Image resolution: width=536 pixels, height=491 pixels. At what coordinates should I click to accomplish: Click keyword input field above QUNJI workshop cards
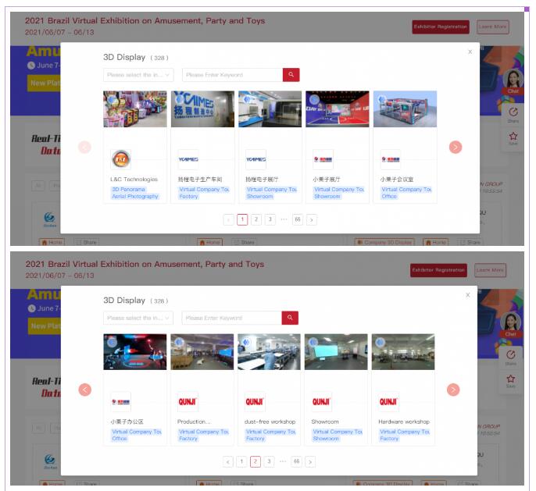231,318
